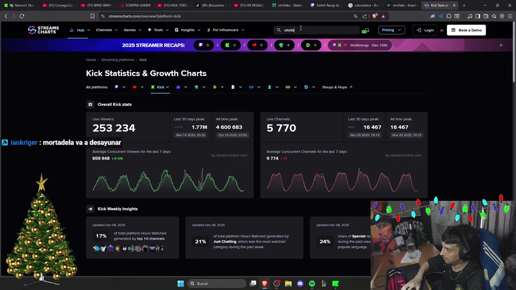Viewport: 516px width, 290px height.
Task: Close the streamer recaps banner
Action: [501, 45]
